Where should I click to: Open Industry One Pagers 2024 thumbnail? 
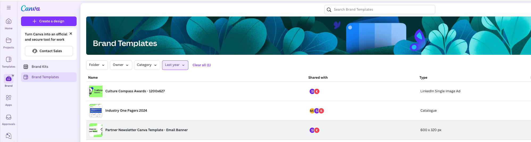[96, 111]
